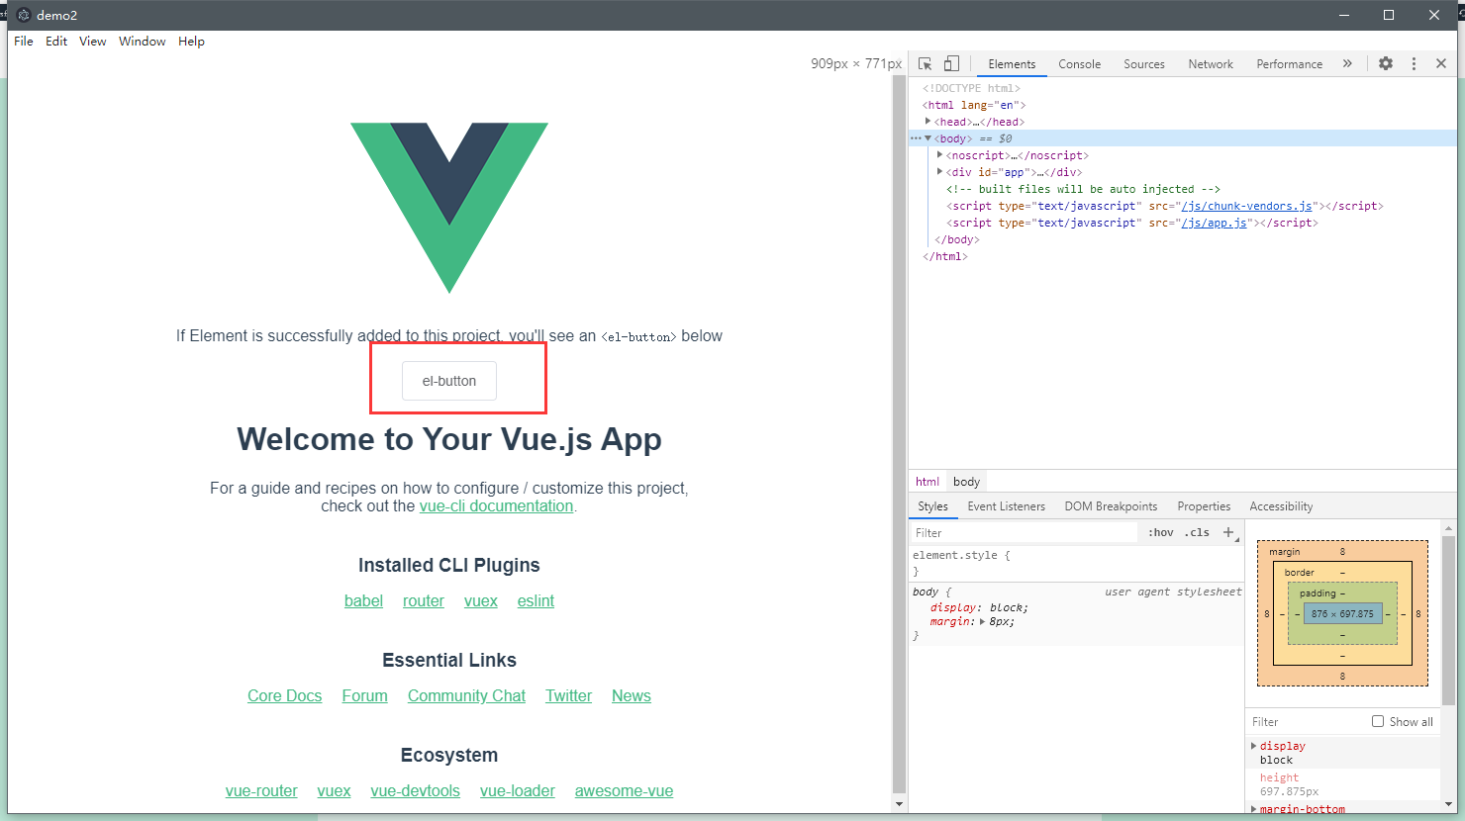This screenshot has height=821, width=1465.
Task: Open DevTools three-dot customize menu
Action: coord(1414,63)
